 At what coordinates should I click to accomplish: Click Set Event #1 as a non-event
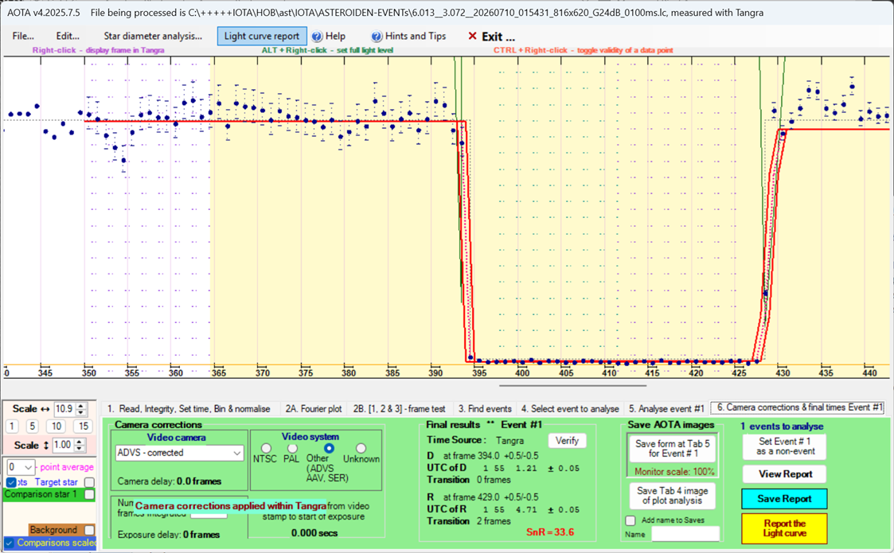click(x=784, y=446)
